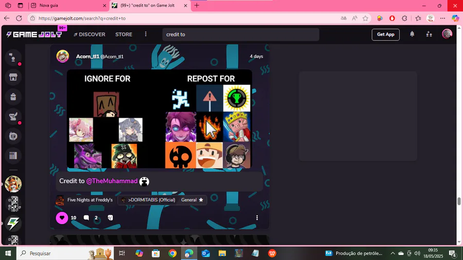Select the General channel tag
Viewport: 463px width, 260px height.
pyautogui.click(x=192, y=200)
